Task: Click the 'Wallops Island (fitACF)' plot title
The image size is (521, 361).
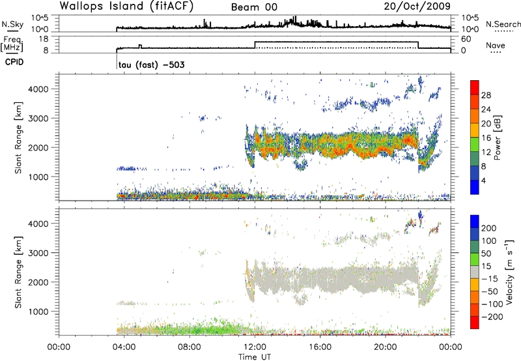Action: point(126,7)
